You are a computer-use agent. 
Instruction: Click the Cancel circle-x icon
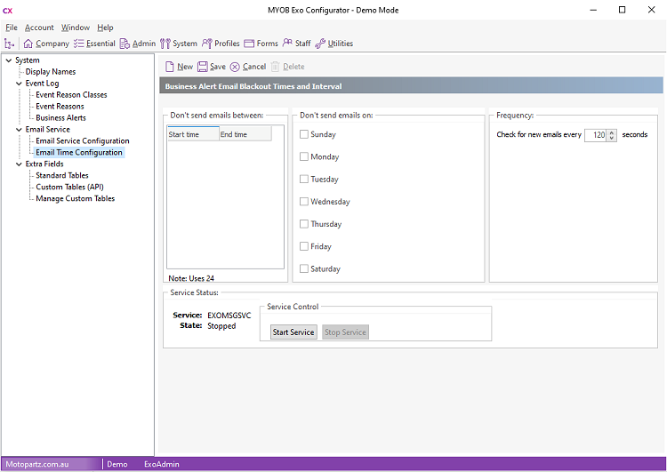click(235, 67)
